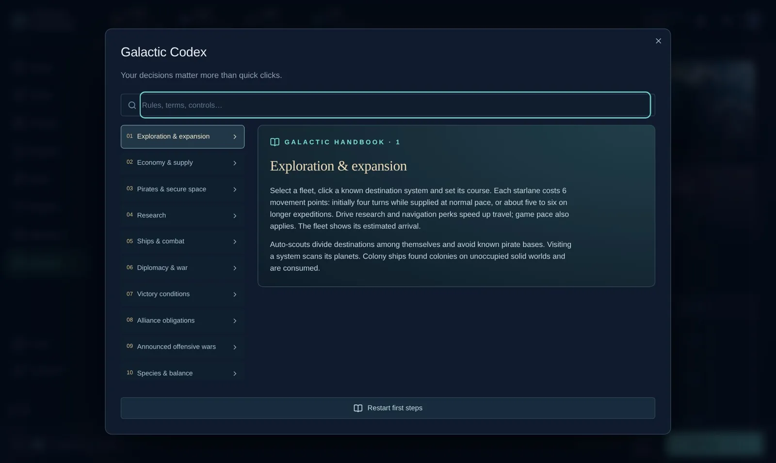Click the Ships & combat chevron arrow
This screenshot has width=776, height=463.
pyautogui.click(x=235, y=242)
